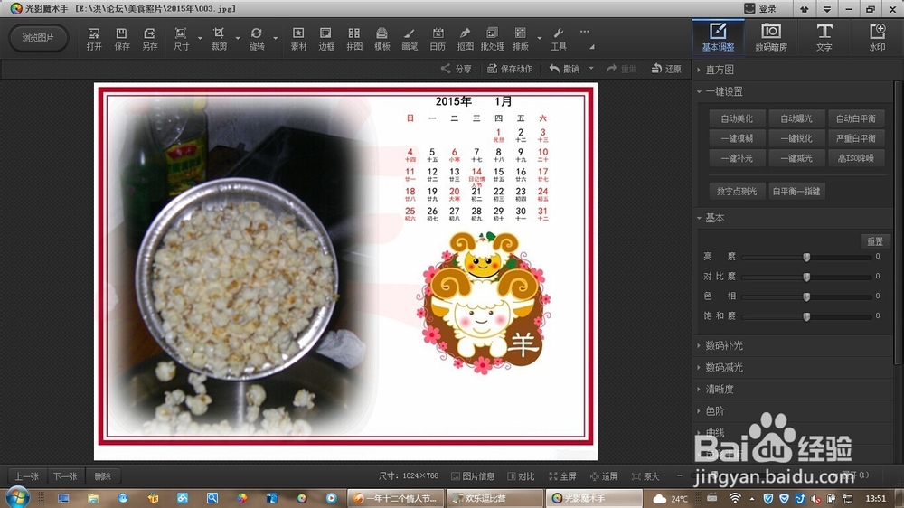904x508 pixels.
Task: Apply 一键模糊 blur
Action: [x=737, y=138]
